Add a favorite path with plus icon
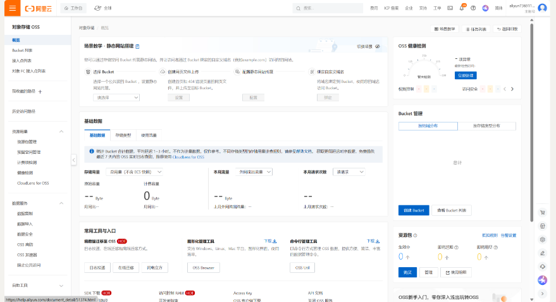 40,92
